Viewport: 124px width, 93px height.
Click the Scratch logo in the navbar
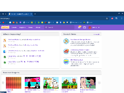click(x=5, y=27)
